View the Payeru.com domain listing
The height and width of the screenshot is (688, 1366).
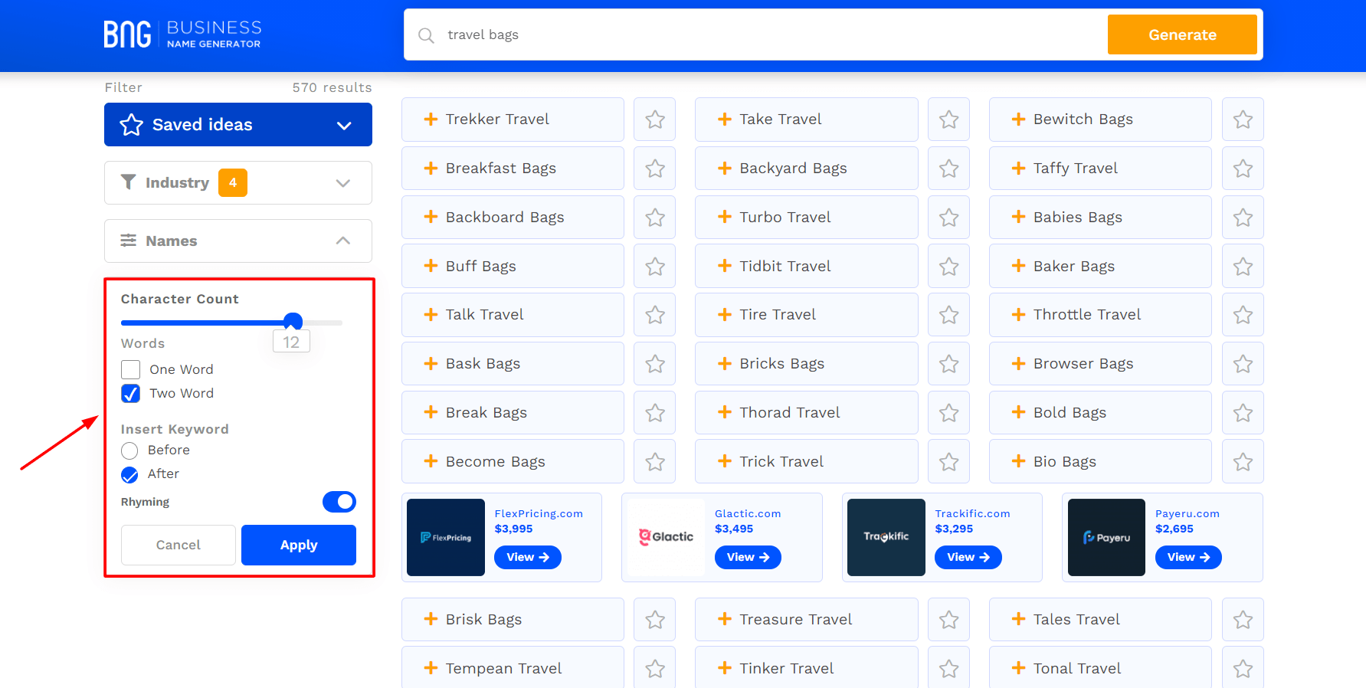click(1188, 558)
